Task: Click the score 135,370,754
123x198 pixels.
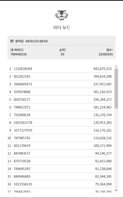Action: point(102,115)
